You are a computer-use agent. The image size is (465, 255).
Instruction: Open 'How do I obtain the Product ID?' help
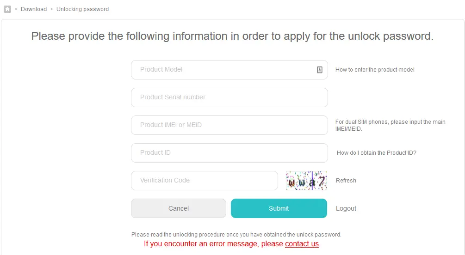376,153
